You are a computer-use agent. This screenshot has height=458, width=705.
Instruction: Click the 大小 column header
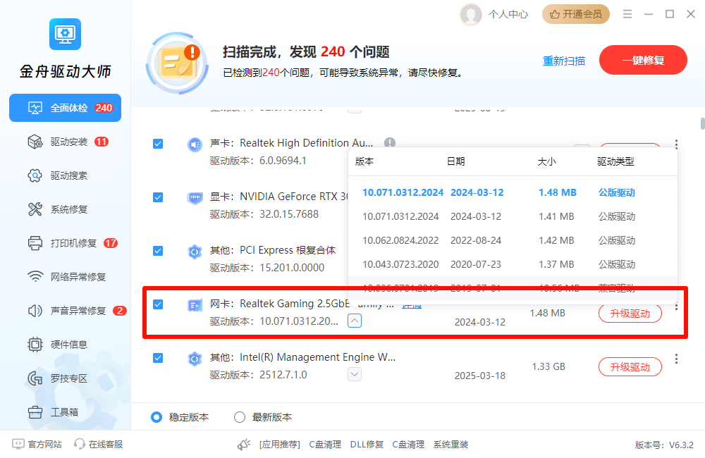[547, 161]
